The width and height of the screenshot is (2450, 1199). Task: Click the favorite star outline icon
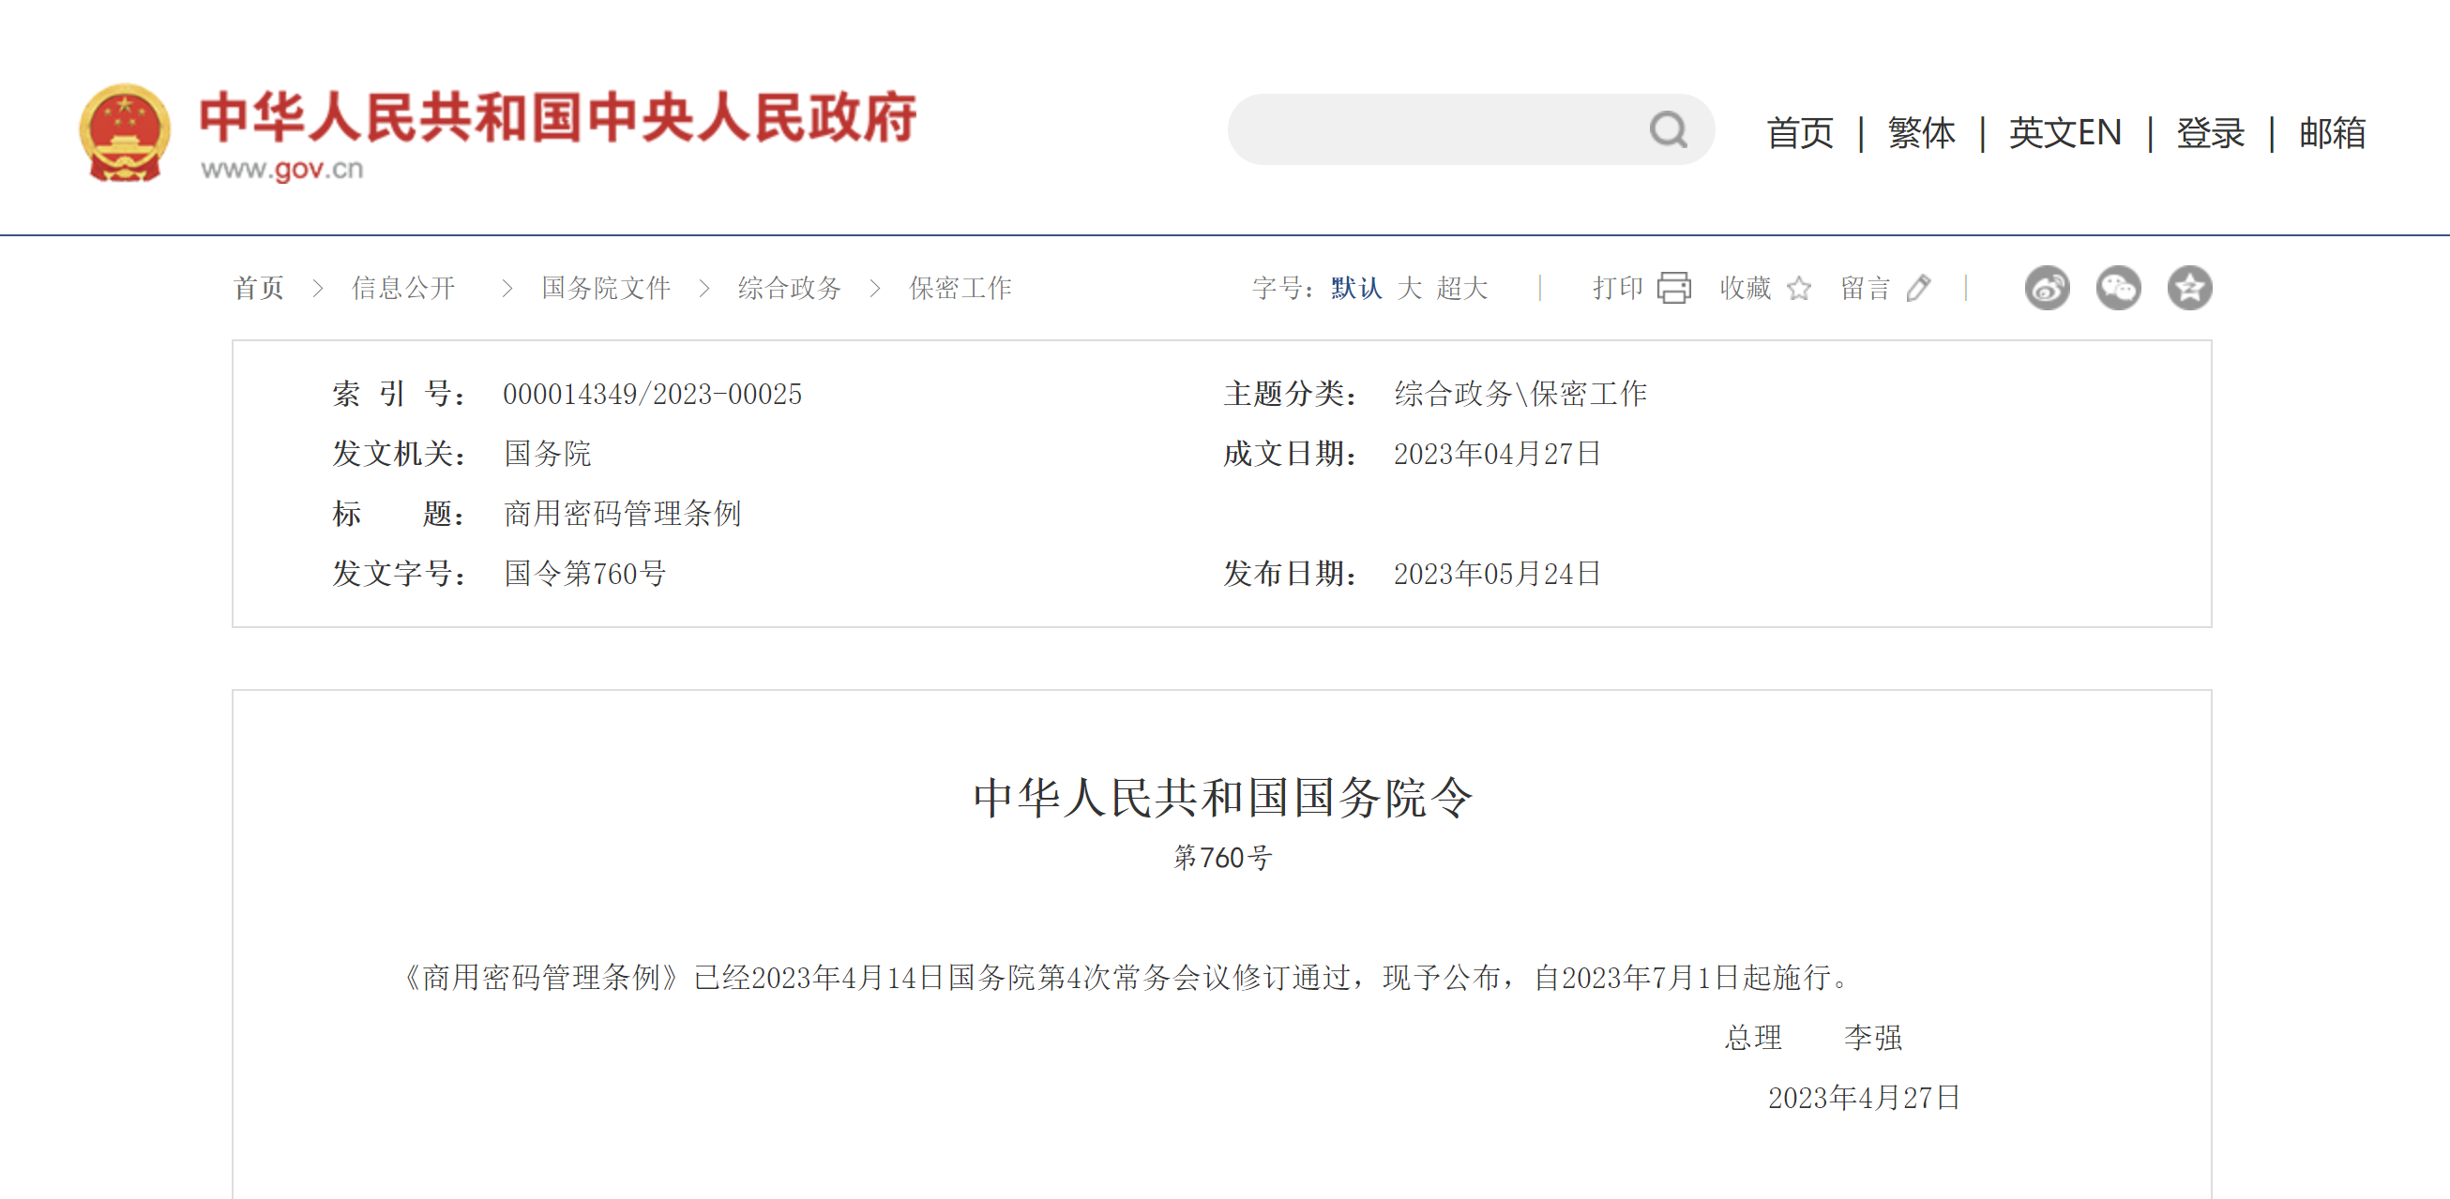pyautogui.click(x=1798, y=287)
